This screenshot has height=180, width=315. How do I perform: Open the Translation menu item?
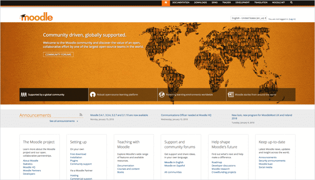point(261,3)
